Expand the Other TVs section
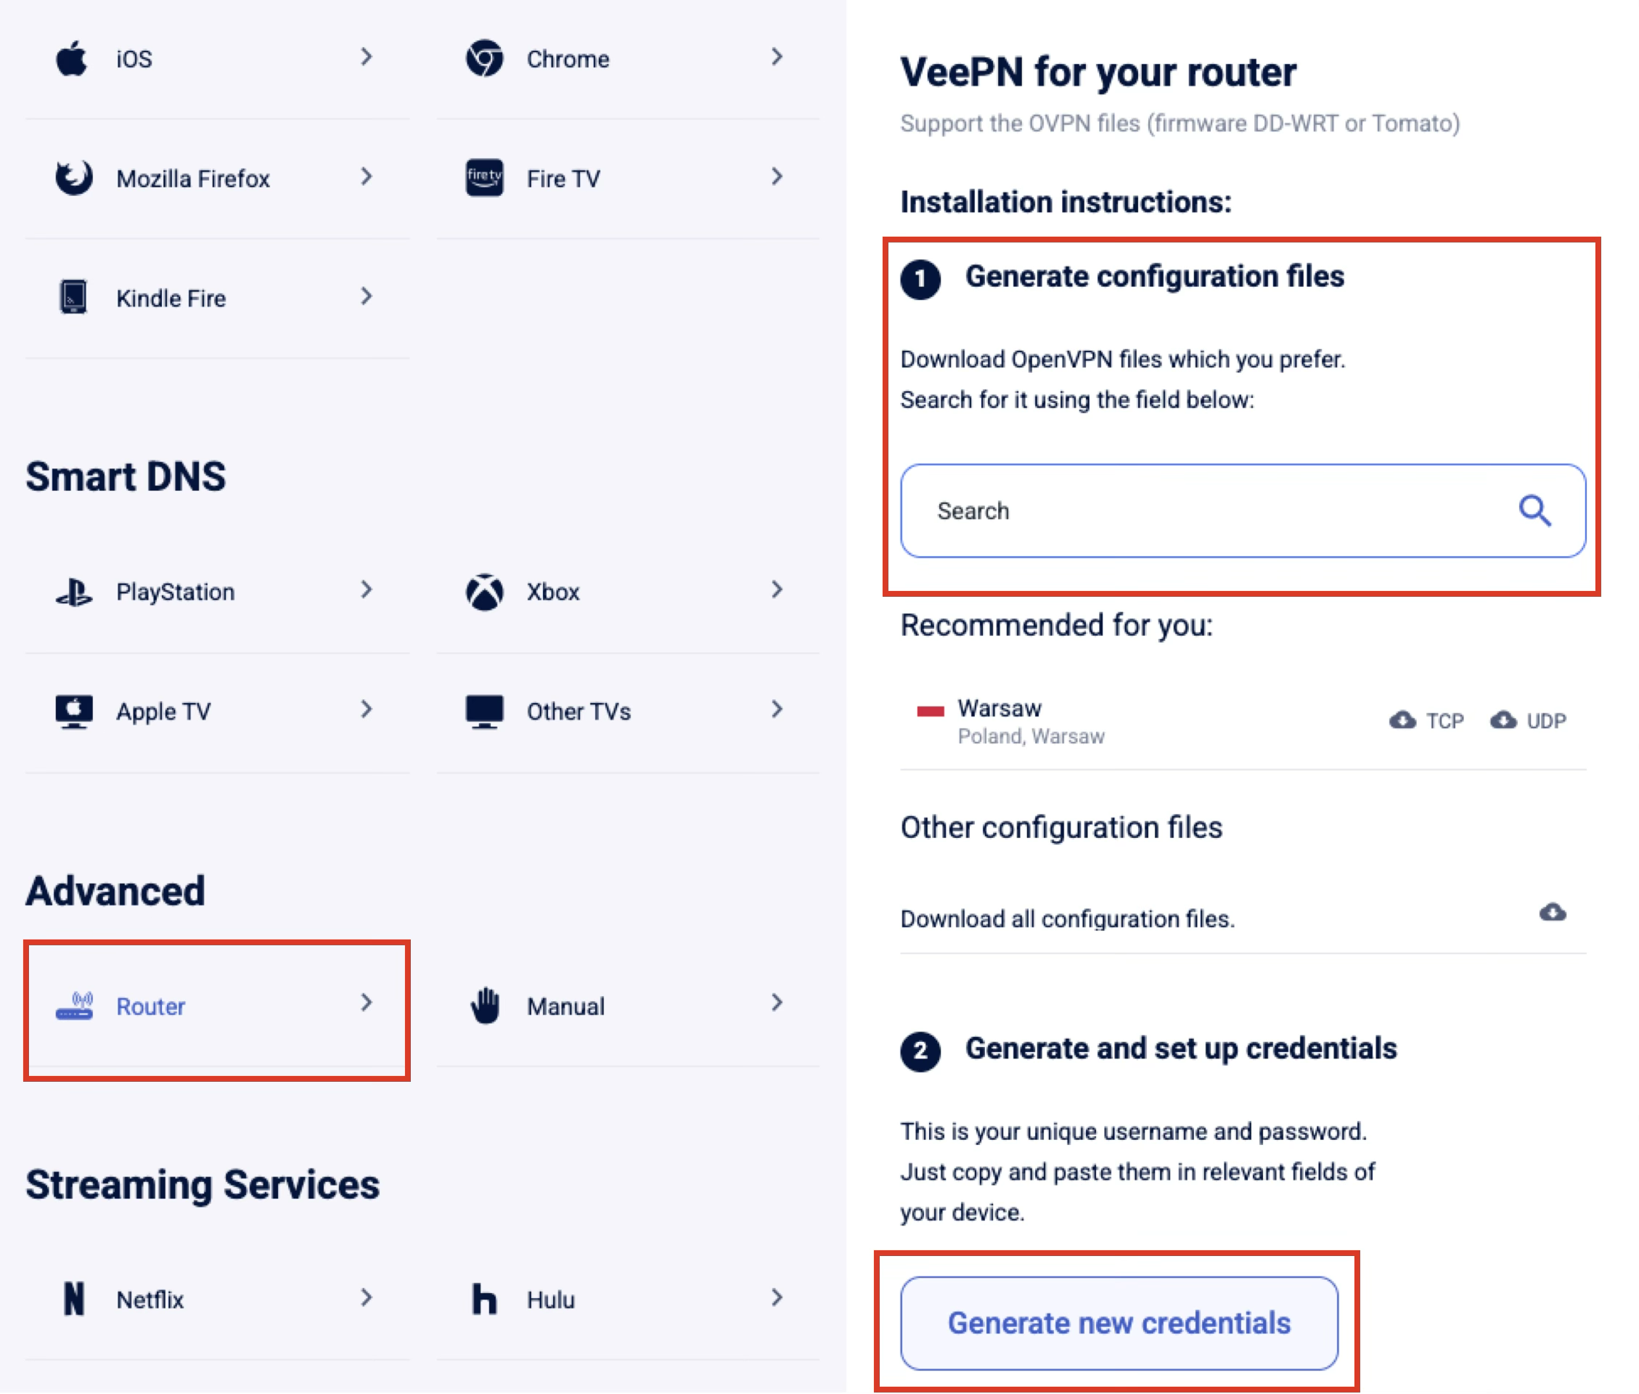Viewport: 1639px width, 1394px height. pyautogui.click(x=778, y=709)
